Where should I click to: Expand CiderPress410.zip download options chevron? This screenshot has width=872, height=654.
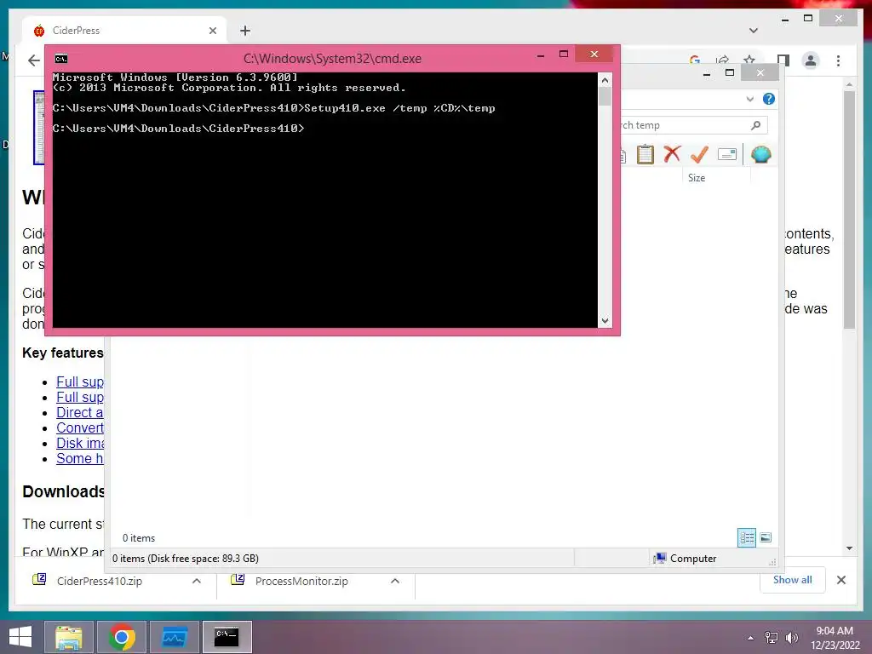197,581
